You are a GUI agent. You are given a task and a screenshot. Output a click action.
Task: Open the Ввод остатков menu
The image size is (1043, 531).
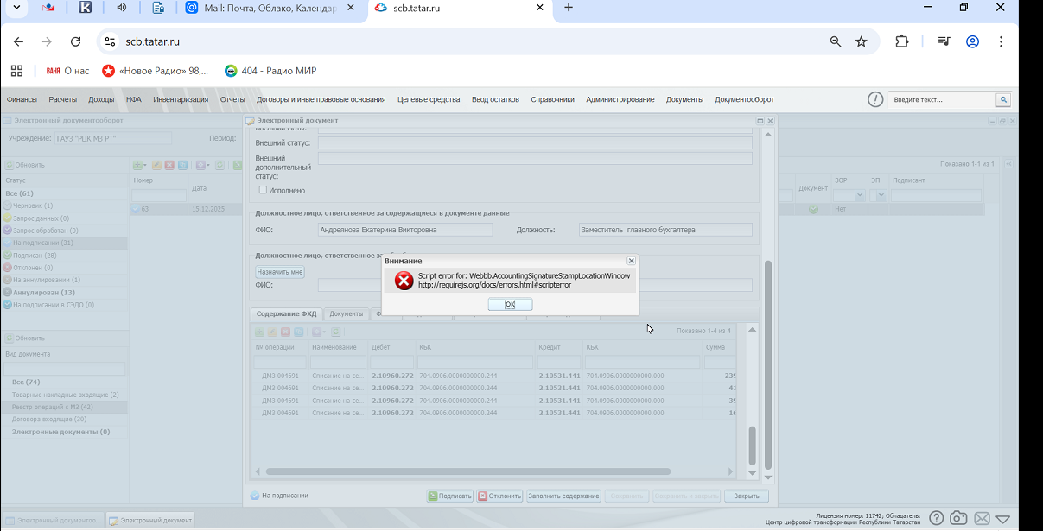tap(495, 99)
